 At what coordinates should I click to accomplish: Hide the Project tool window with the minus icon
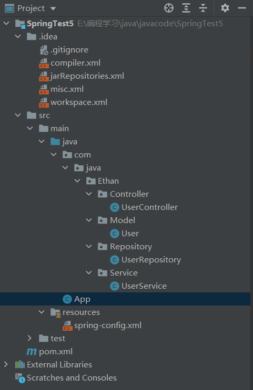click(242, 8)
